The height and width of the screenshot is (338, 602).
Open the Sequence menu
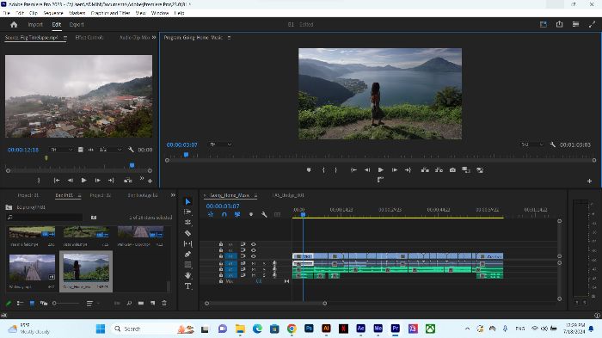click(53, 13)
